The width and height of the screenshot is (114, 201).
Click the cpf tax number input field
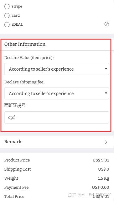pos(57,117)
